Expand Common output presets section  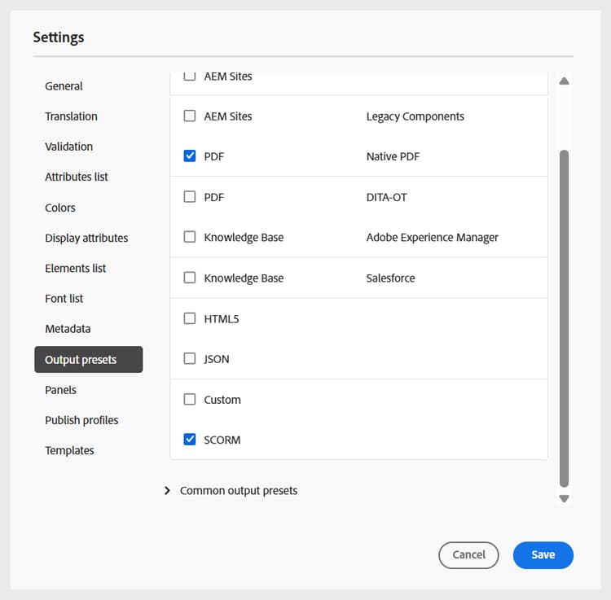[168, 491]
